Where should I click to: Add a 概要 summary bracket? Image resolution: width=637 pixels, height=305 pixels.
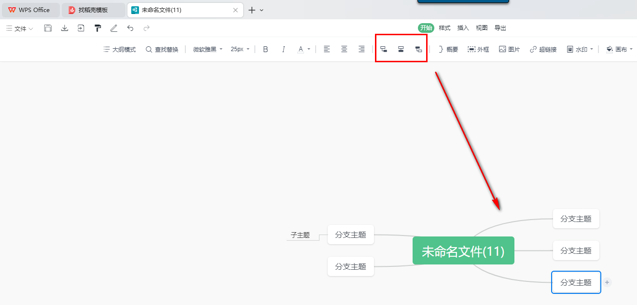[448, 49]
